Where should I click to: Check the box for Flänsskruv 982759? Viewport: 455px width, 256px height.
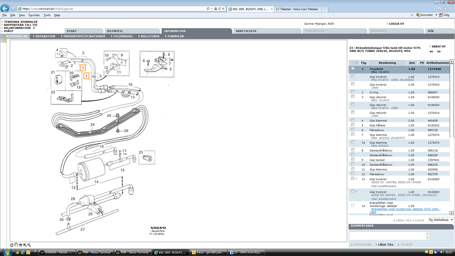[352, 174]
